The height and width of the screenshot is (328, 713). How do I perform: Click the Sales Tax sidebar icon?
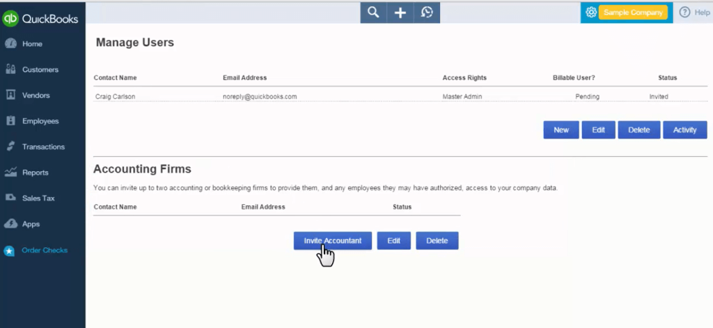point(10,198)
